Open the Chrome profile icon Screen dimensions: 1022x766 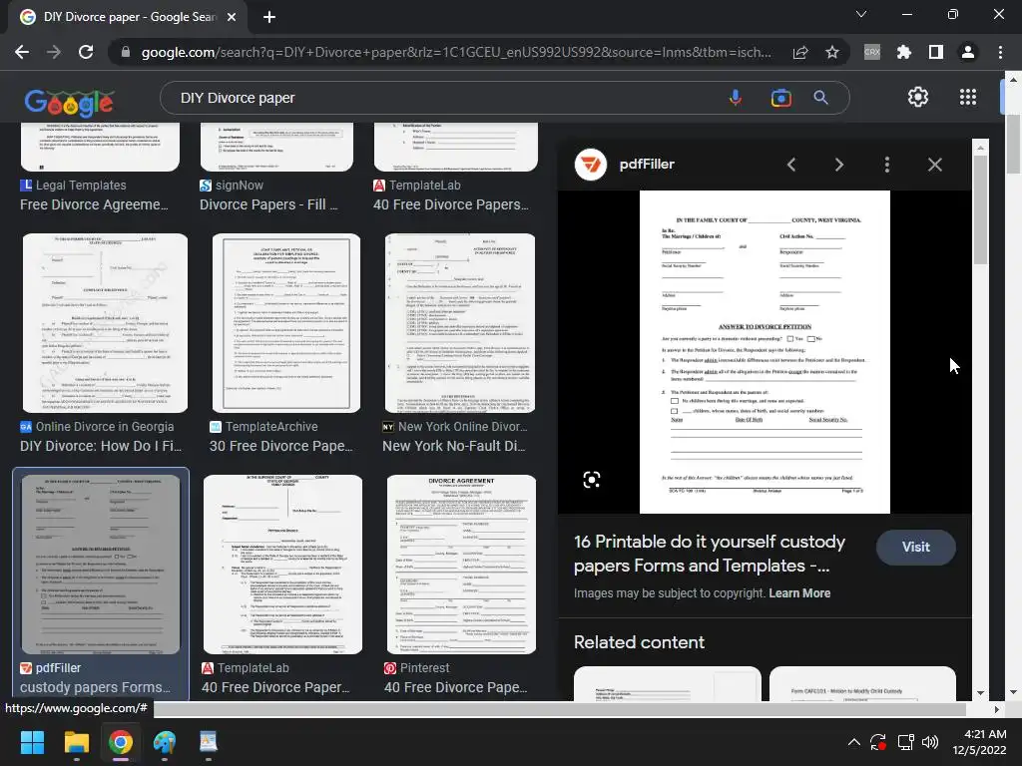(968, 52)
